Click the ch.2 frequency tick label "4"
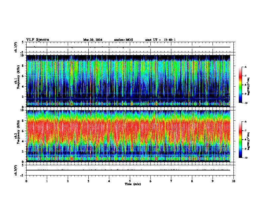Screen dimensions: 263x203 coord(23,141)
